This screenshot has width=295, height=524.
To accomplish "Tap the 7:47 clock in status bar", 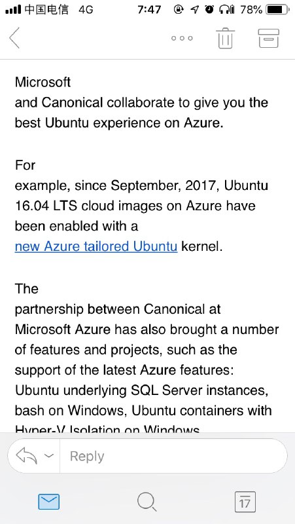I will 149,10.
